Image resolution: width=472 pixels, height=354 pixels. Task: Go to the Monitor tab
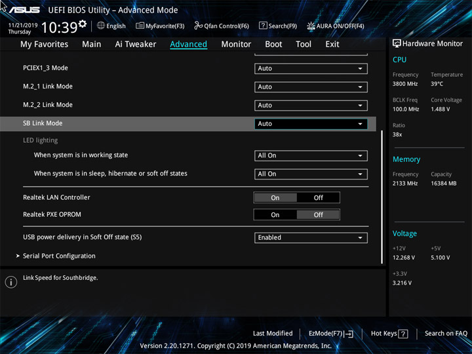point(236,45)
